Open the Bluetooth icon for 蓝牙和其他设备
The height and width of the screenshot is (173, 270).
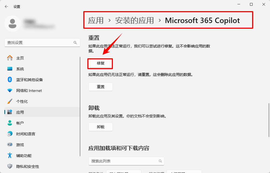coord(10,79)
